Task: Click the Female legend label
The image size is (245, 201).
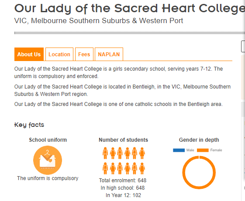Action: click(216, 150)
